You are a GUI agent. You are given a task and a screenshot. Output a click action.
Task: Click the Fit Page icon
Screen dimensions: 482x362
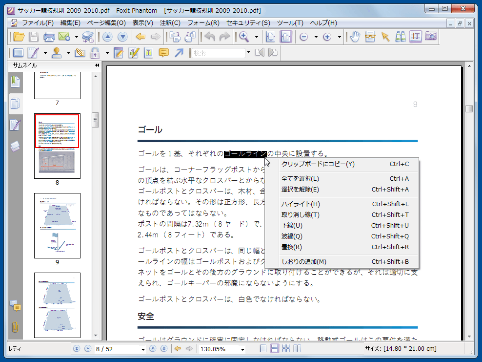point(270,37)
